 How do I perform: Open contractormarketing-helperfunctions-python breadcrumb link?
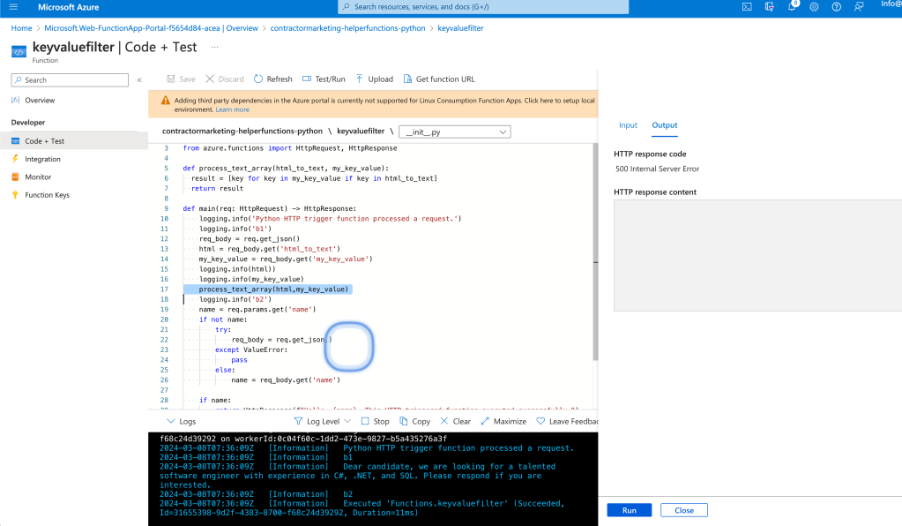[x=348, y=28]
